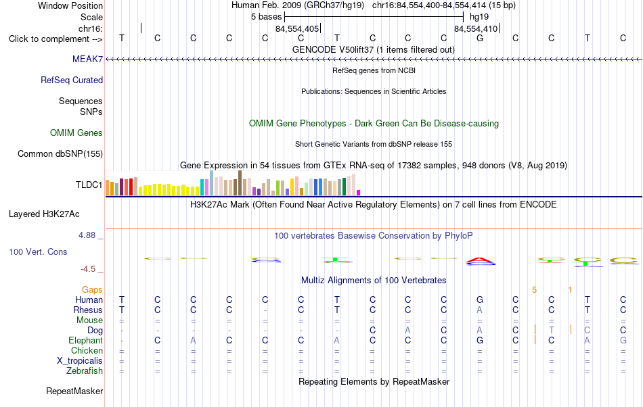Click the A base in the Rhesus row
Viewport: 643px width, 407px height.
[479, 310]
